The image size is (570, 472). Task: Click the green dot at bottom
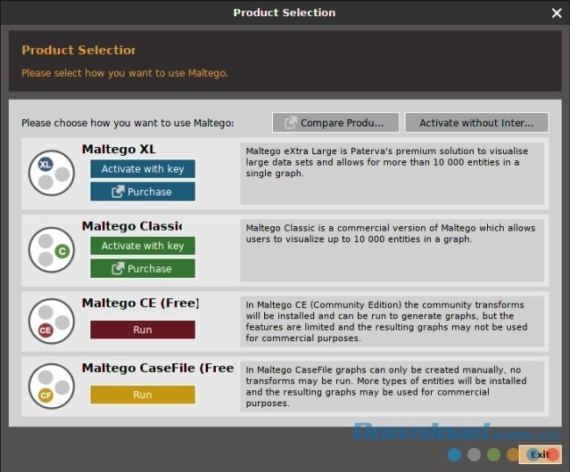(x=494, y=454)
